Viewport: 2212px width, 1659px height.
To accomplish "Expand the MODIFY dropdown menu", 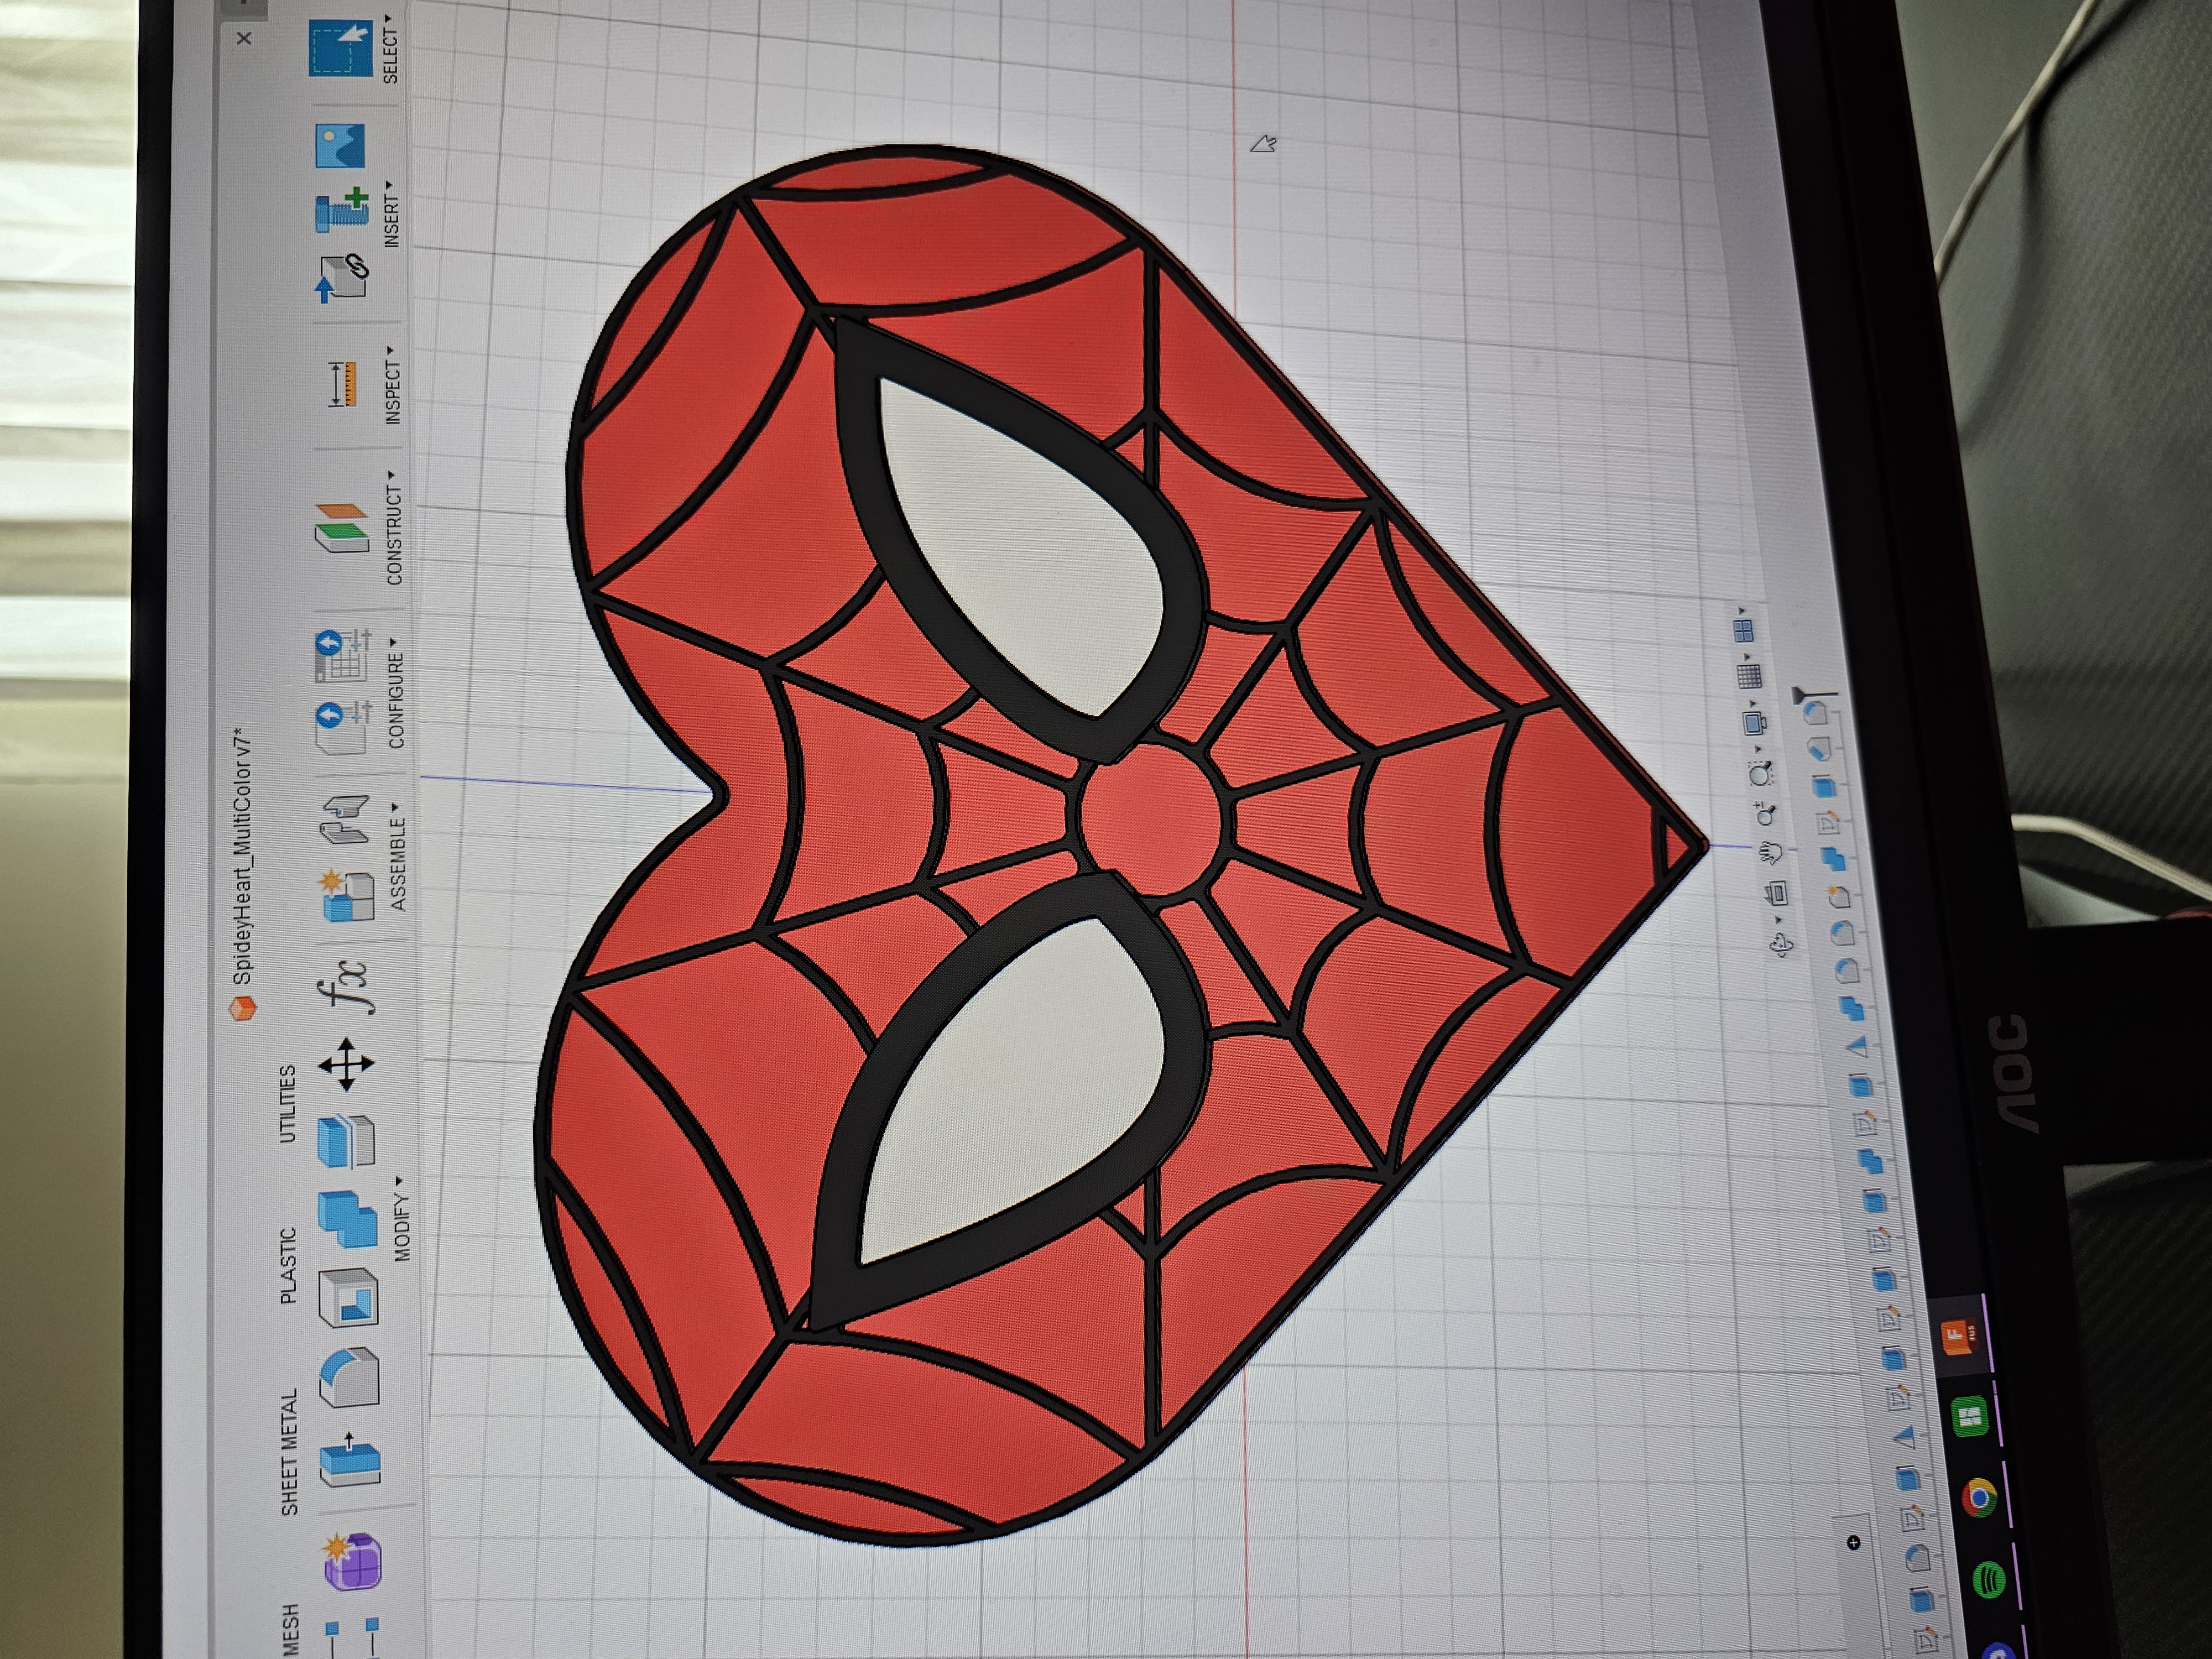I will (x=401, y=1219).
